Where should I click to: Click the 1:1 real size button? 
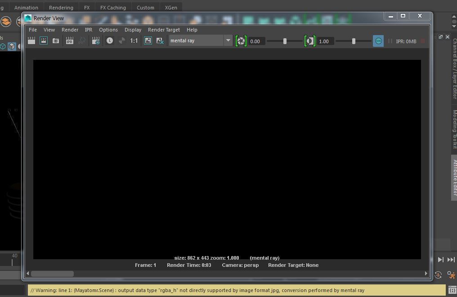[134, 41]
